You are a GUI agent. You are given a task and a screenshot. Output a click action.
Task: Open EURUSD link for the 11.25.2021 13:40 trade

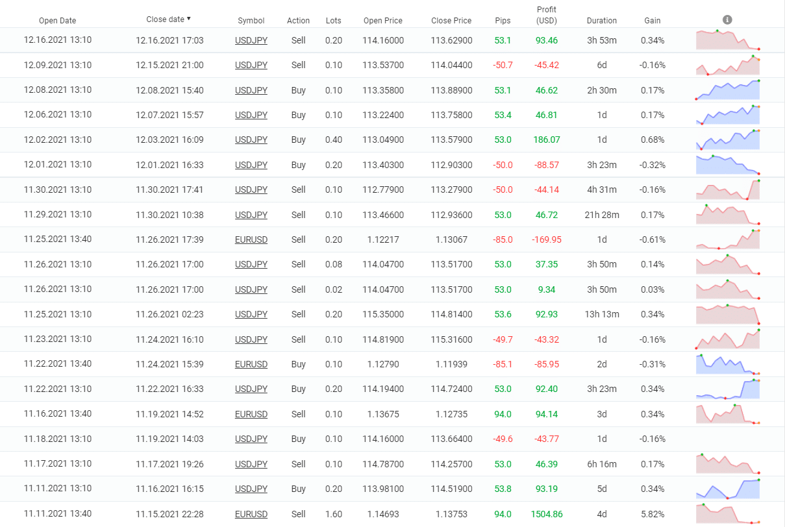point(251,239)
